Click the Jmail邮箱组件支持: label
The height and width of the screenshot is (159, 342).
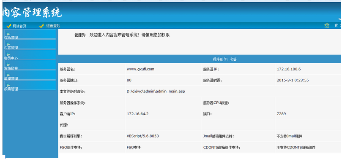(219, 136)
